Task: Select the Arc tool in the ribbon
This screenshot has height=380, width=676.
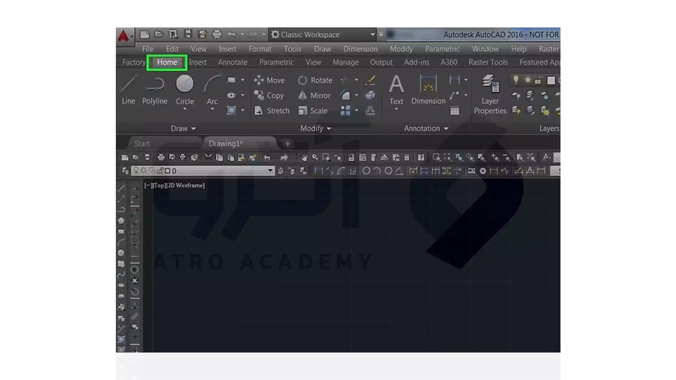Action: coord(212,90)
